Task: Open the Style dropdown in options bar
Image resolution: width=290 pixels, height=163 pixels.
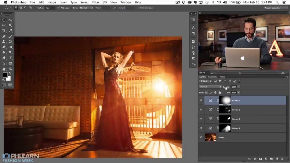Action: (86, 8)
